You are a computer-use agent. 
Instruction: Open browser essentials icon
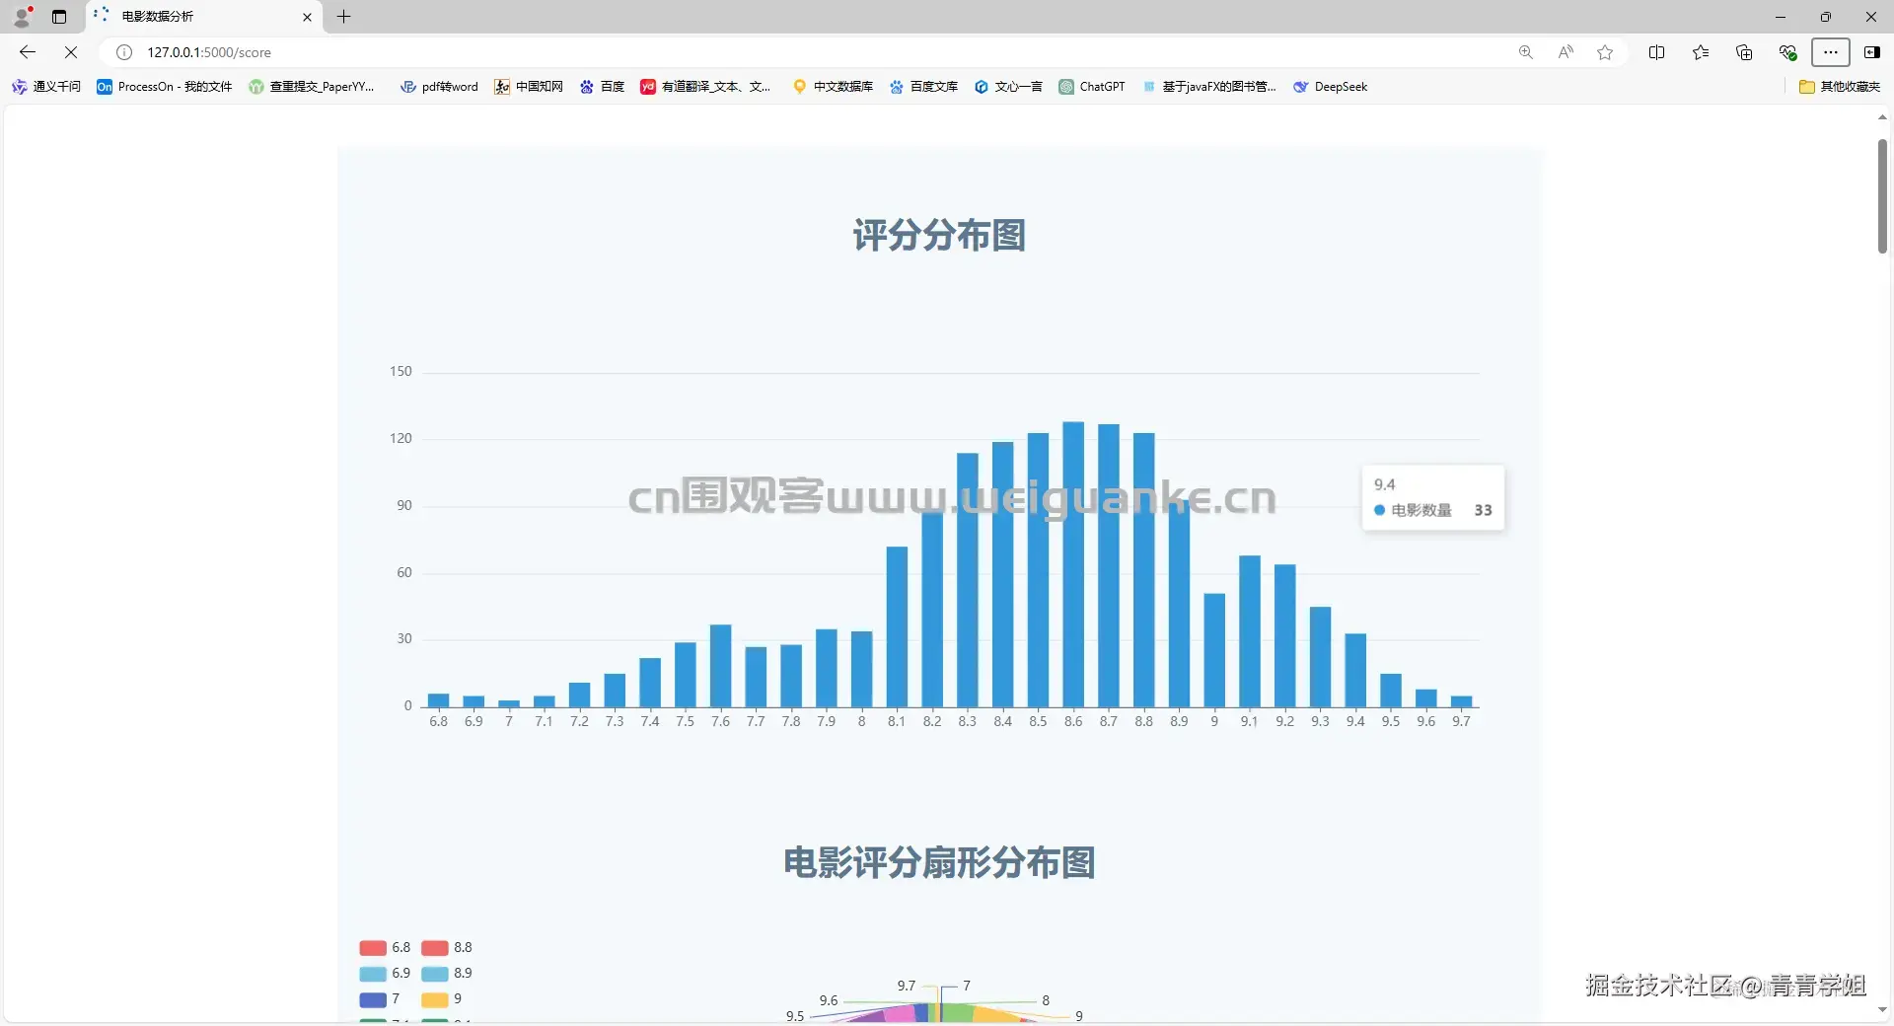point(1787,52)
